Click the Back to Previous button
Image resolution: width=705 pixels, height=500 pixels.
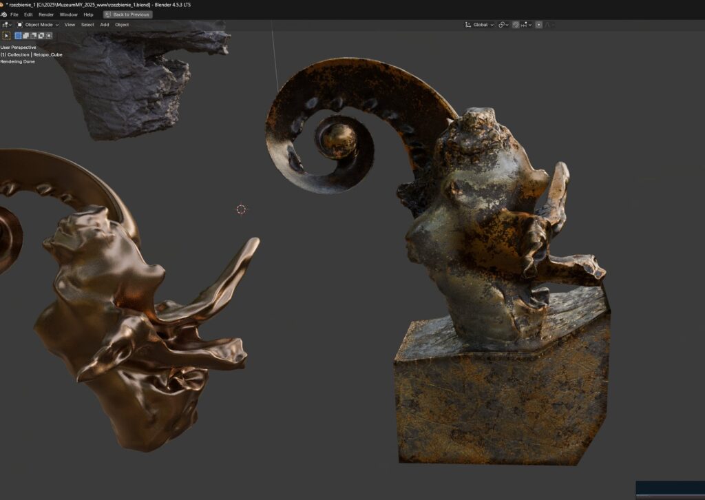[x=128, y=14]
